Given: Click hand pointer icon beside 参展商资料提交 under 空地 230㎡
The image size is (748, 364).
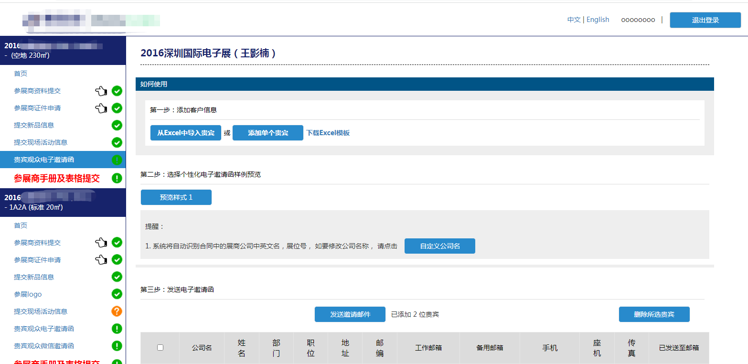Looking at the screenshot, I should [101, 91].
